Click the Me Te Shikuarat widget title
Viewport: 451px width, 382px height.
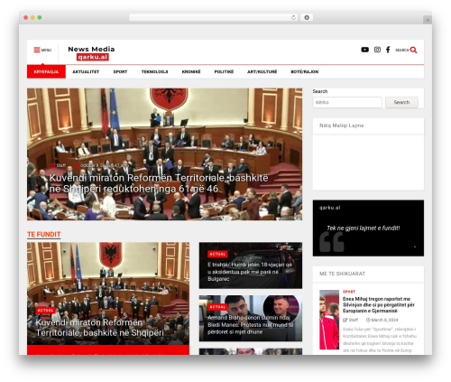click(342, 274)
